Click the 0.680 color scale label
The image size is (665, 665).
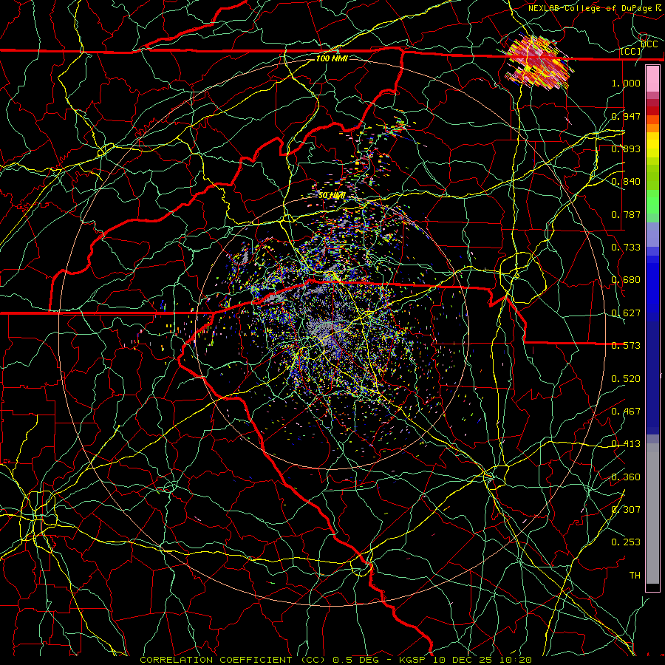coord(626,280)
